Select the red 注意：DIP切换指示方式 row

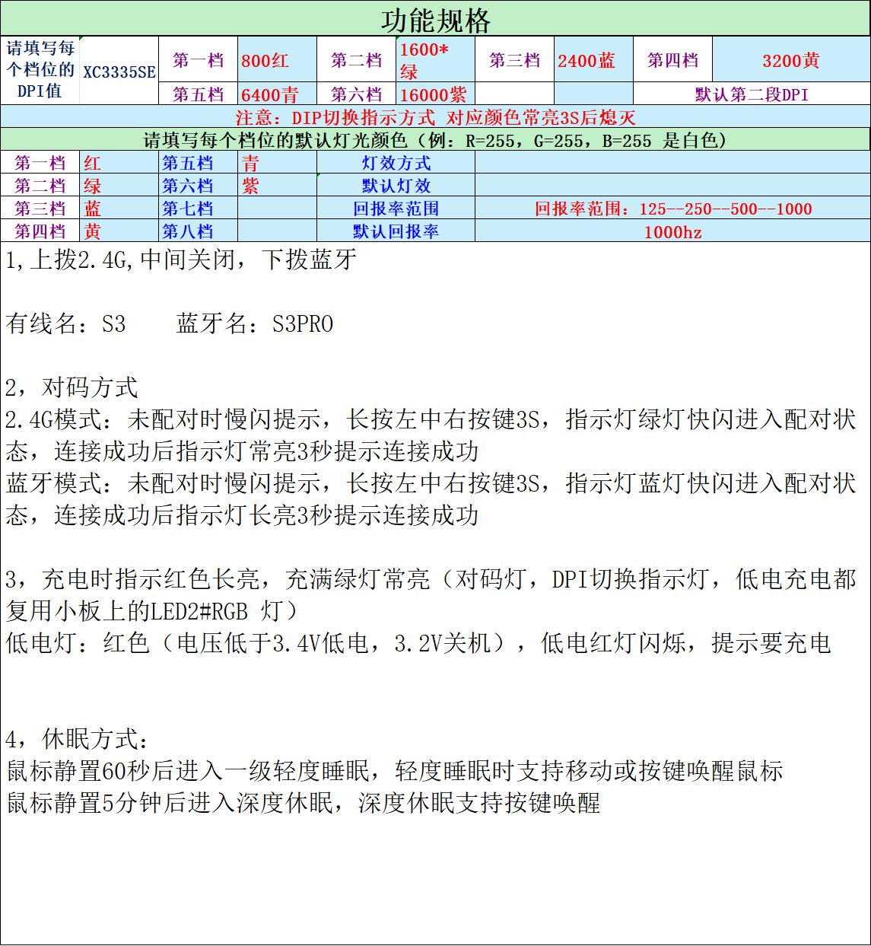click(435, 116)
